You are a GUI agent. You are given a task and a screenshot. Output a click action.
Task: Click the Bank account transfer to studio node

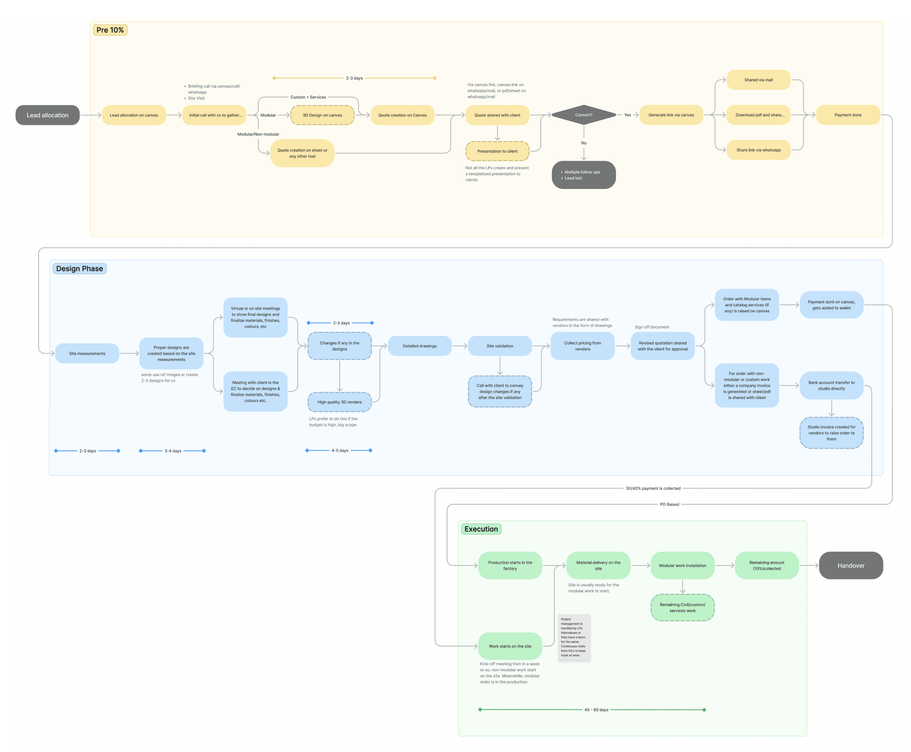(x=831, y=385)
